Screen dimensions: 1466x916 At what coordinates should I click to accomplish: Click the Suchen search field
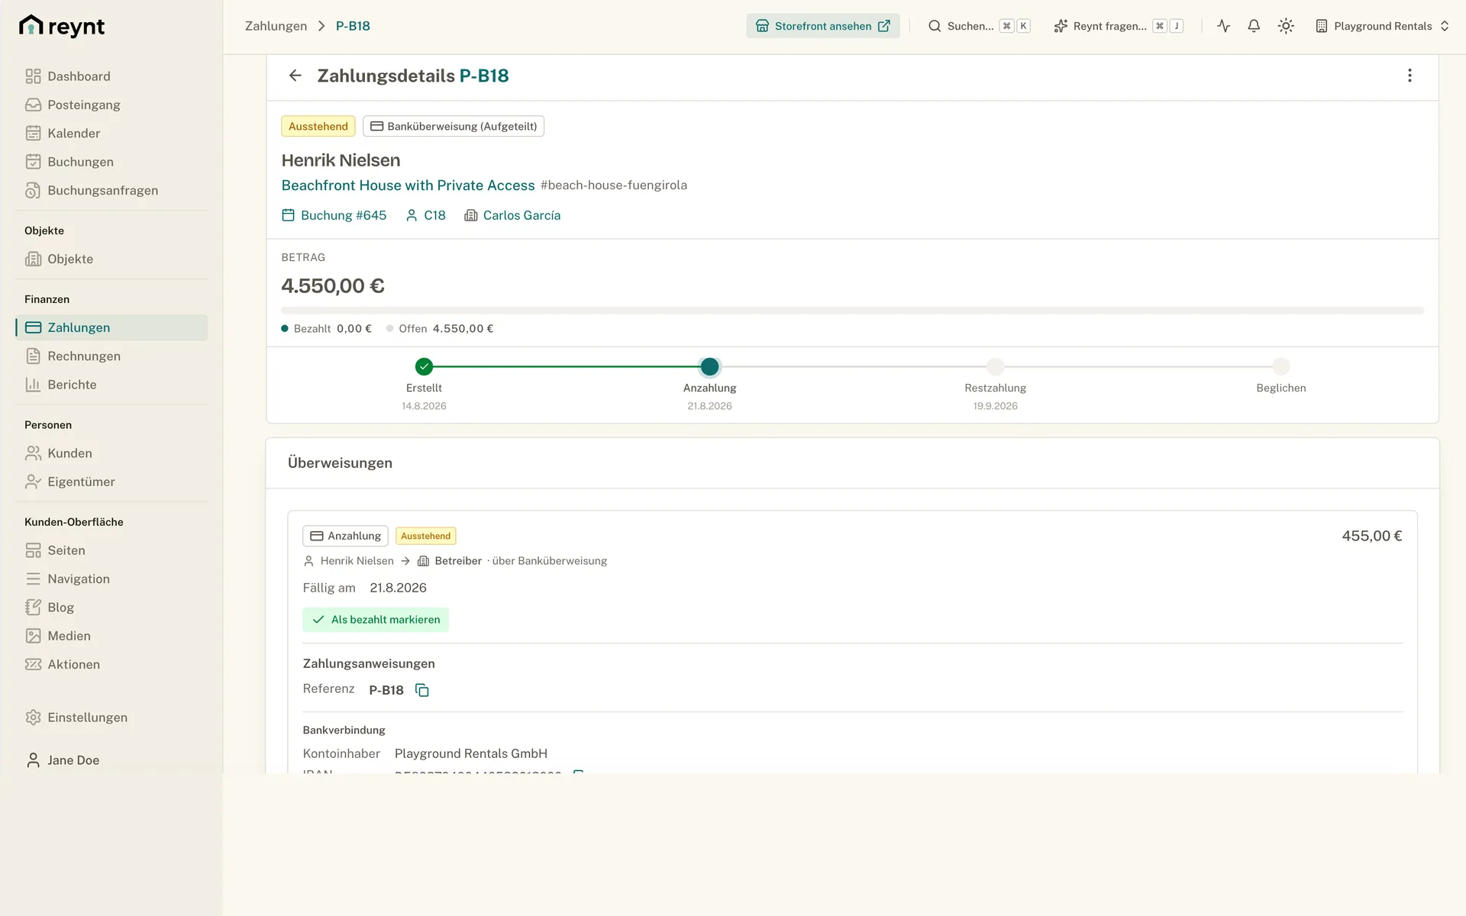(979, 26)
